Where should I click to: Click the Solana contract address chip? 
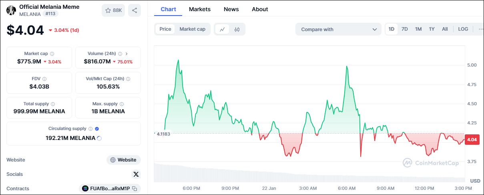pos(106,189)
